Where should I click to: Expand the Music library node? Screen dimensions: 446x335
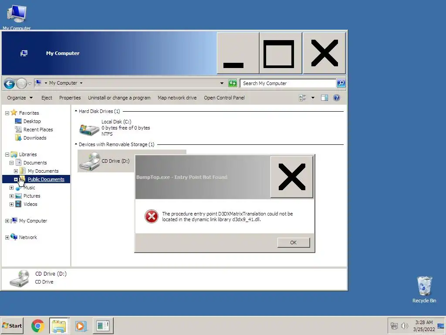[11, 188]
